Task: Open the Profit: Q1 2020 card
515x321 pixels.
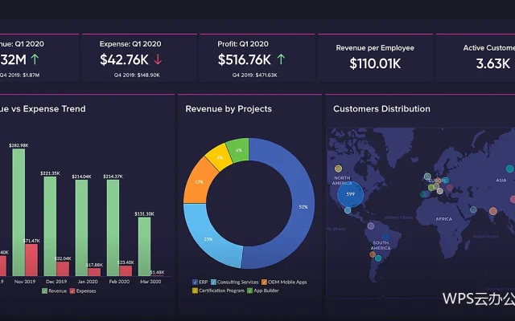Action: (257, 58)
